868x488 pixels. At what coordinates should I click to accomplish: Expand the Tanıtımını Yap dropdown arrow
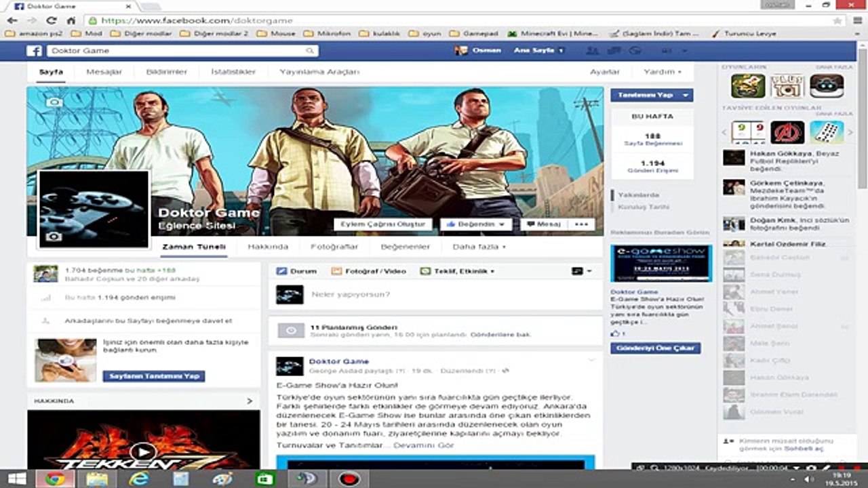[x=686, y=96]
